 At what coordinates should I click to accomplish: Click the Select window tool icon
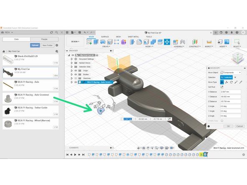pos(237,42)
